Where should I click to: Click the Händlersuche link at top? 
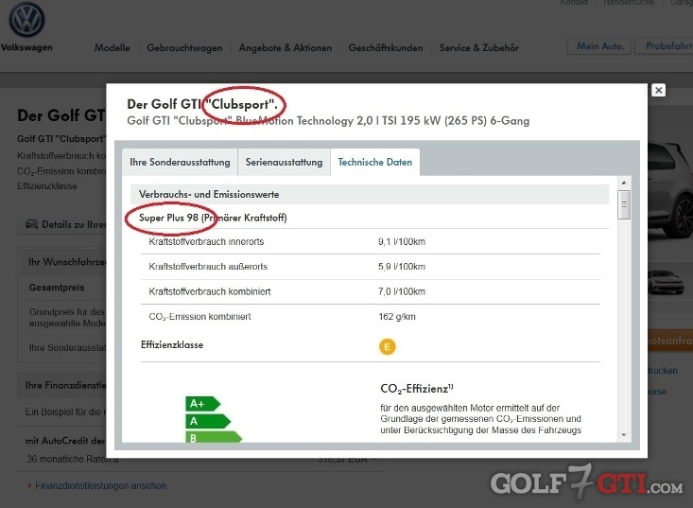tap(629, 3)
